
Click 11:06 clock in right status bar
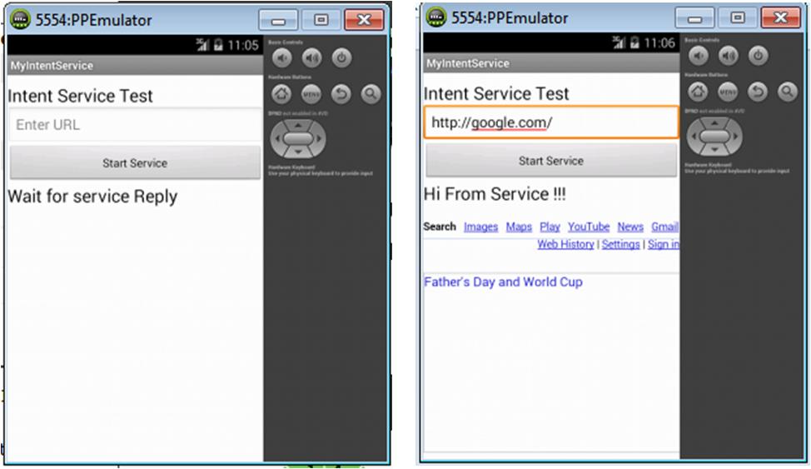pos(659,43)
